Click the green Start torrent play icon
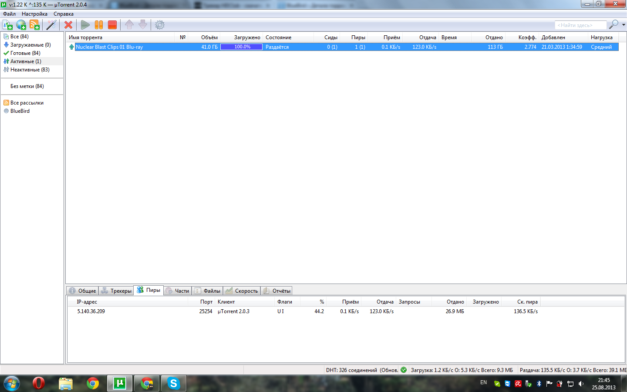The width and height of the screenshot is (627, 392). click(85, 25)
